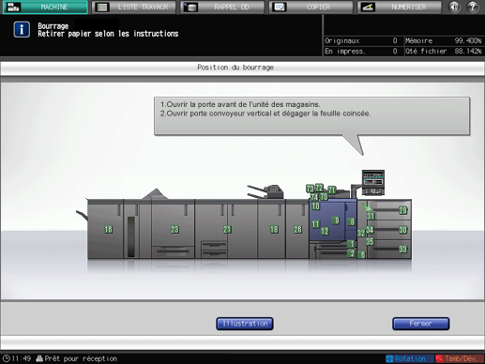The width and height of the screenshot is (485, 364).
Task: Click the accessibility speaker icon
Action: click(454, 7)
